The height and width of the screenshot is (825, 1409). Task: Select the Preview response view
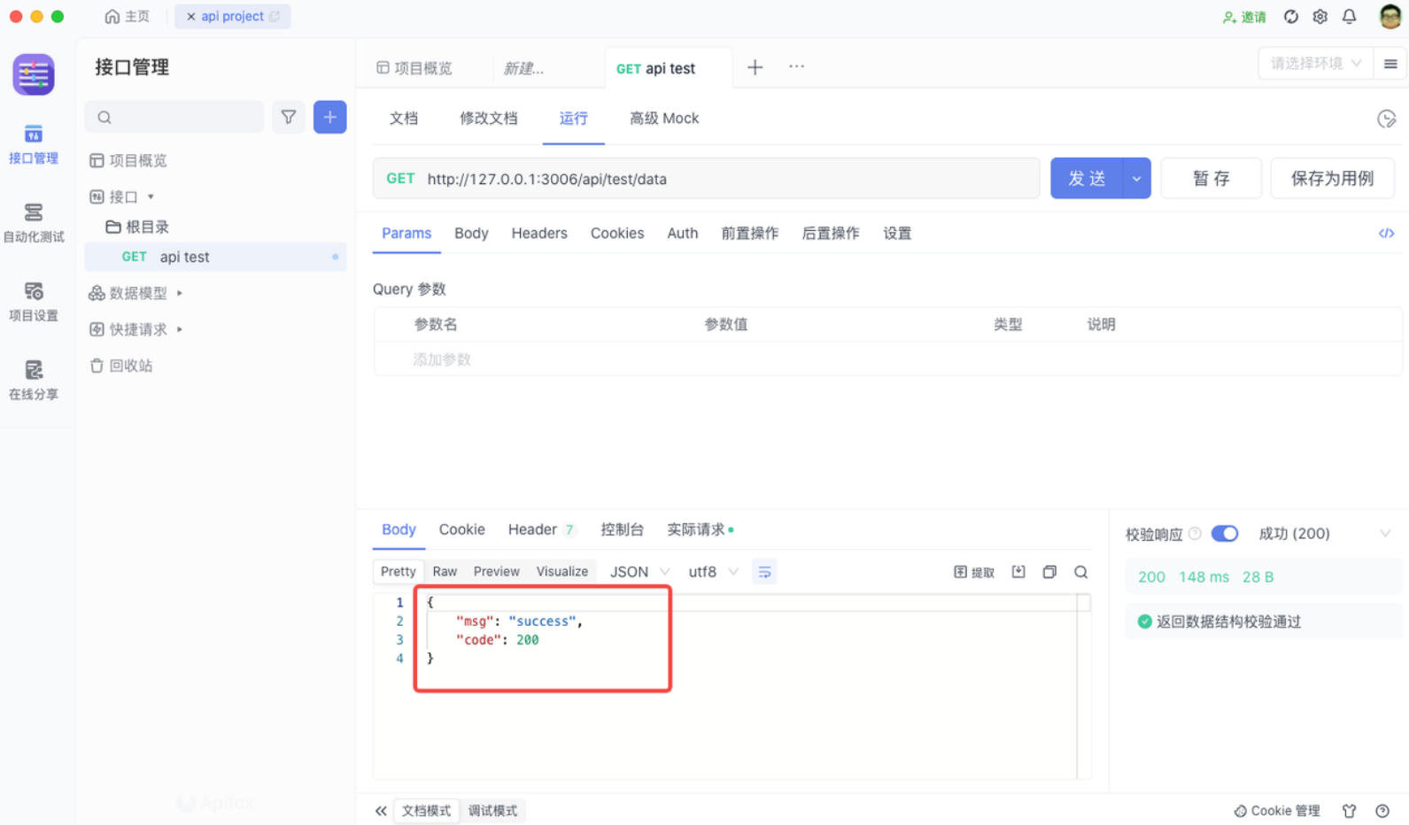pyautogui.click(x=496, y=572)
